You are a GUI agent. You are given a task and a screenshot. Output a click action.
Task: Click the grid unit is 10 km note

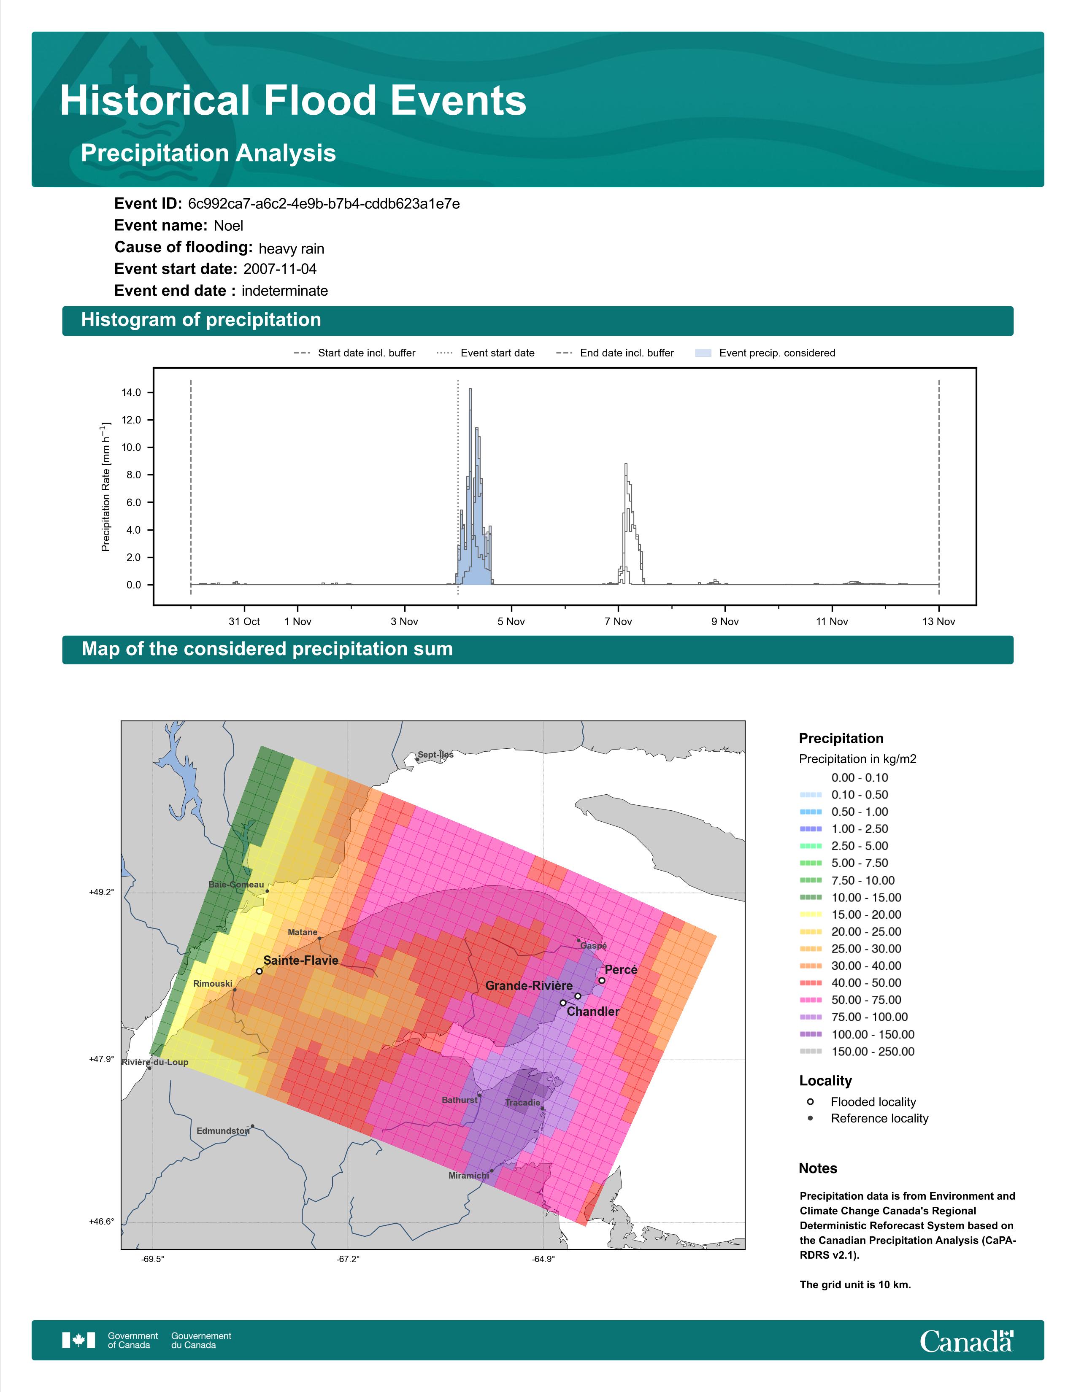(855, 1284)
